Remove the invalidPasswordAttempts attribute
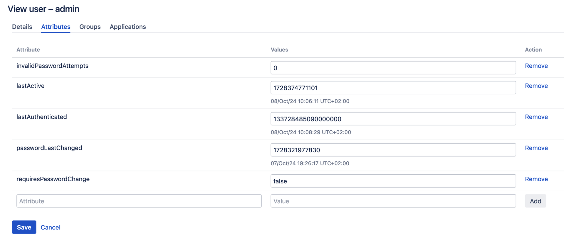The height and width of the screenshot is (242, 564). point(536,66)
